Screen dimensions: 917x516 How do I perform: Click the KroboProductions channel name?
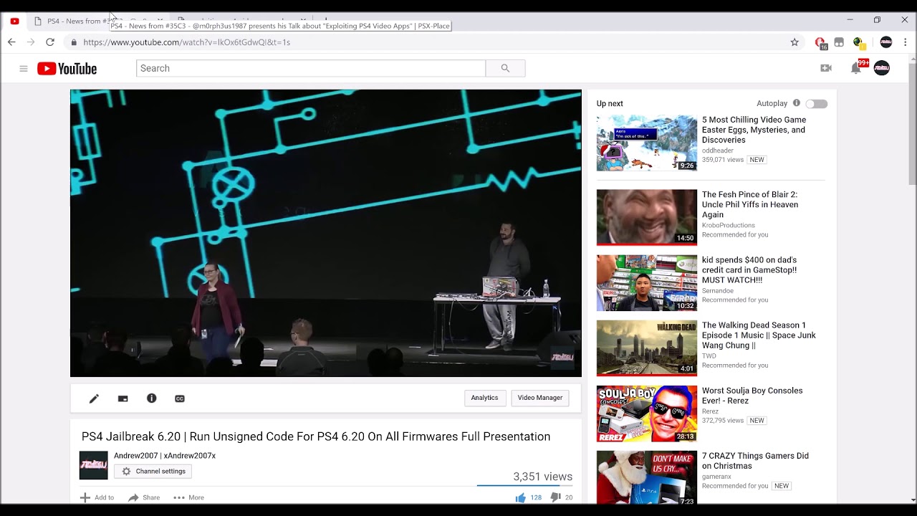[729, 225]
